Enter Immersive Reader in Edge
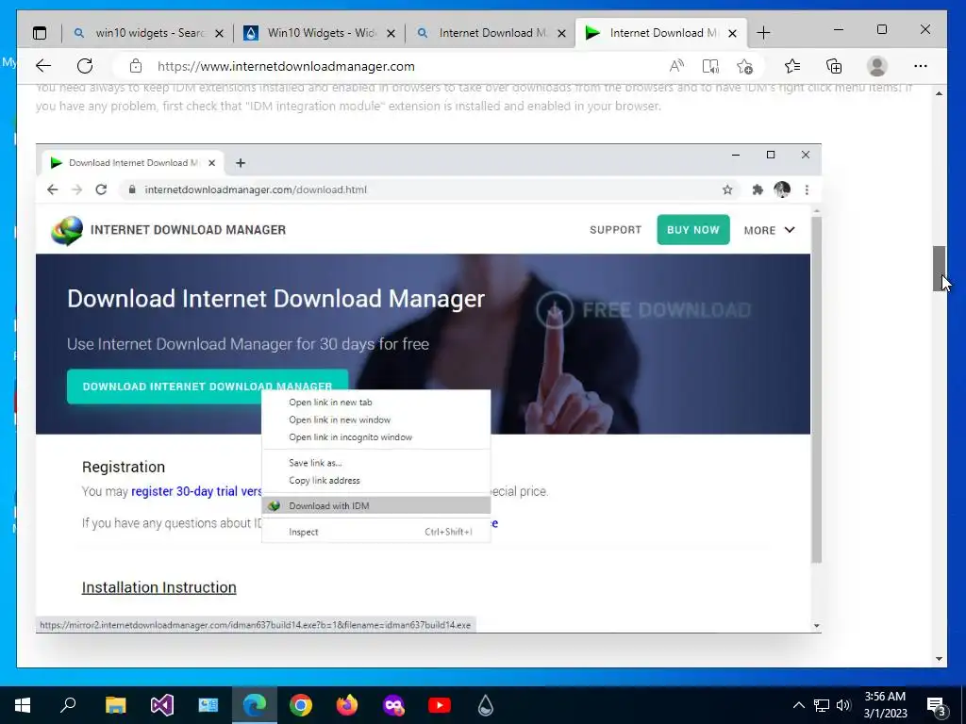Screen dimensions: 966x724 (710, 67)
